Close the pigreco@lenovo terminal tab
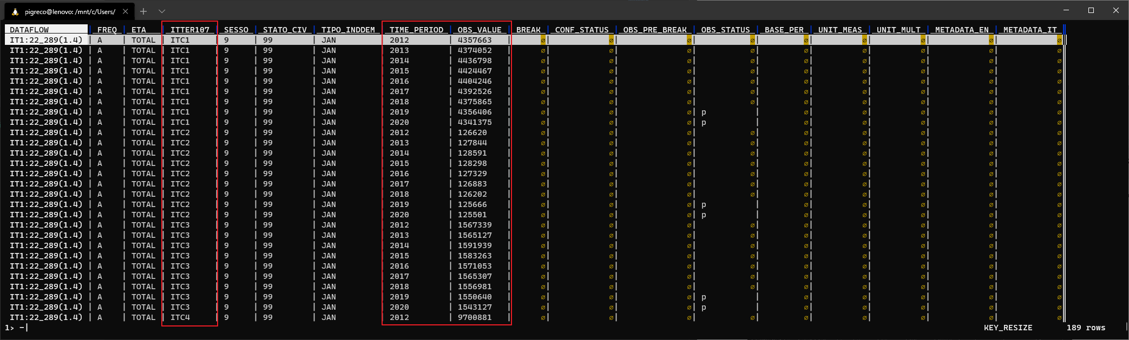Screen dimensions: 1129x340 coord(126,11)
